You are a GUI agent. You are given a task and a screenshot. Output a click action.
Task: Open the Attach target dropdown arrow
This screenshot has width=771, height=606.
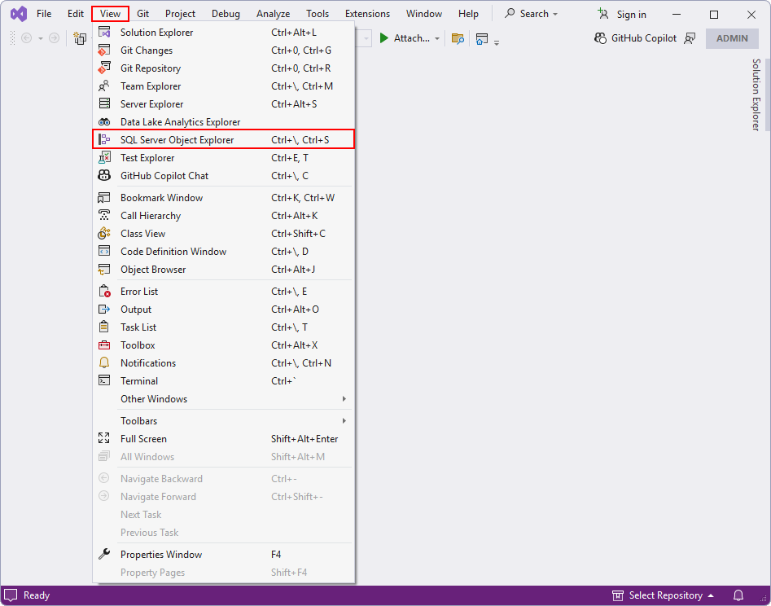tap(438, 37)
